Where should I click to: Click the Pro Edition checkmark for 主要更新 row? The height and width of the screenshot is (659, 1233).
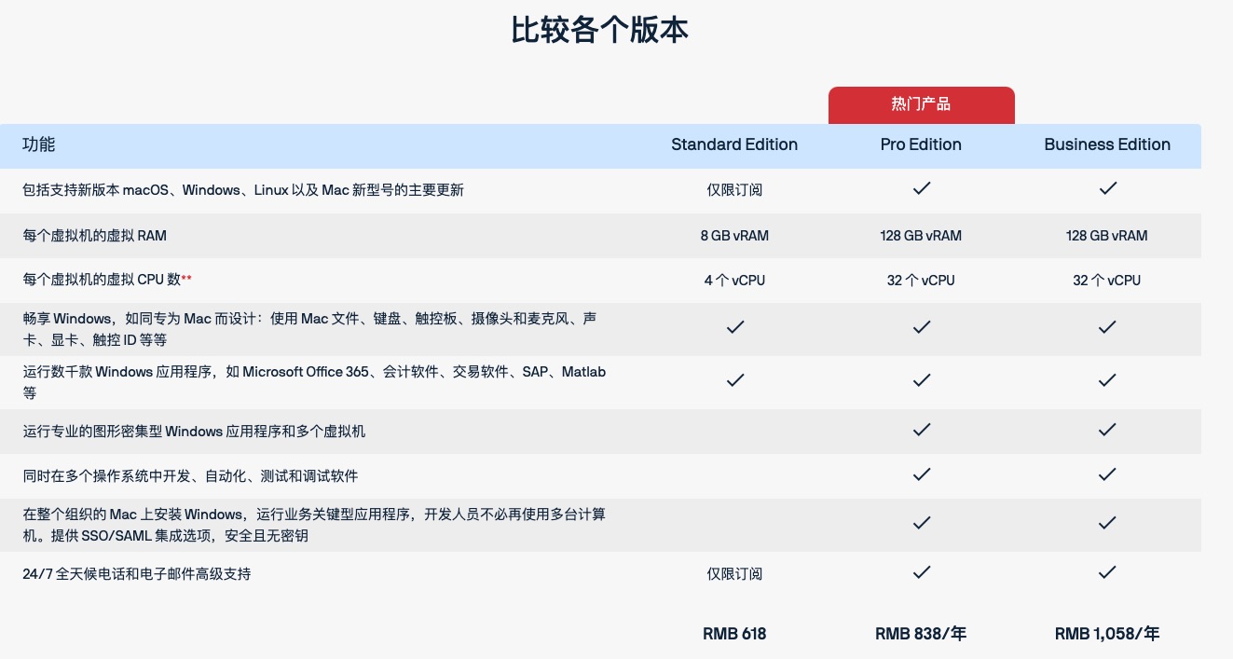coord(921,188)
